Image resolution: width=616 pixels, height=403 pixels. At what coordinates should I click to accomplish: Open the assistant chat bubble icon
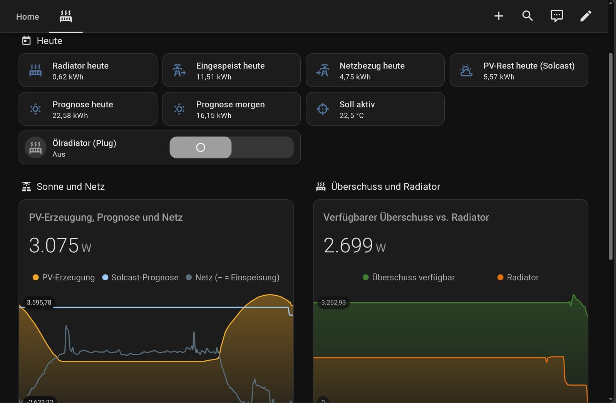(x=557, y=16)
